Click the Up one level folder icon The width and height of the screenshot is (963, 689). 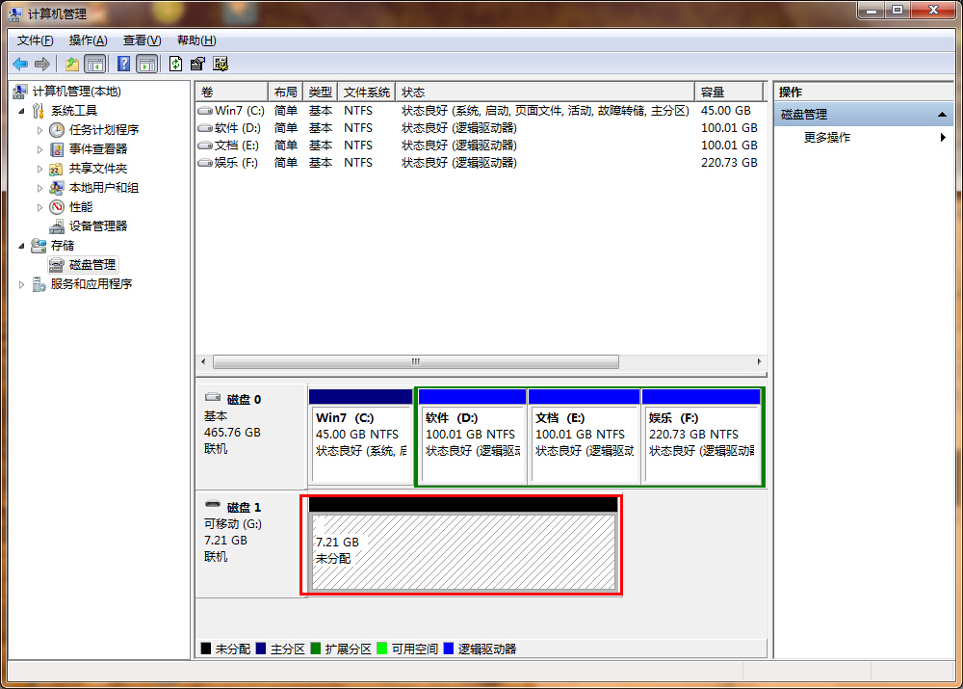tap(71, 65)
